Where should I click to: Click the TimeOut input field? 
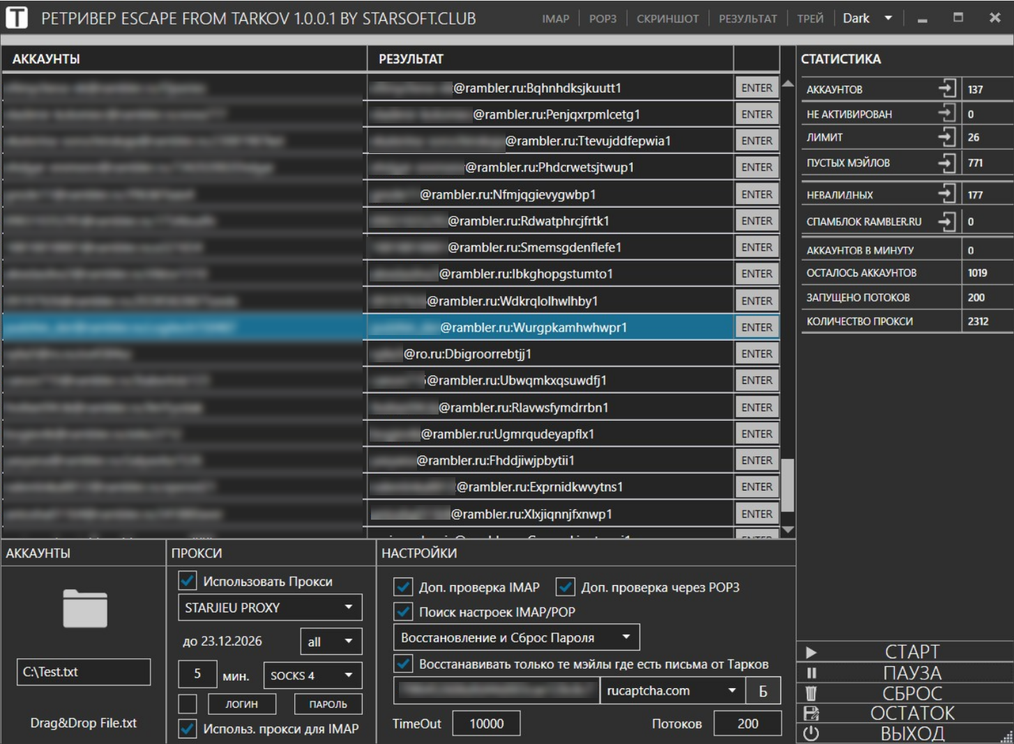(x=486, y=723)
